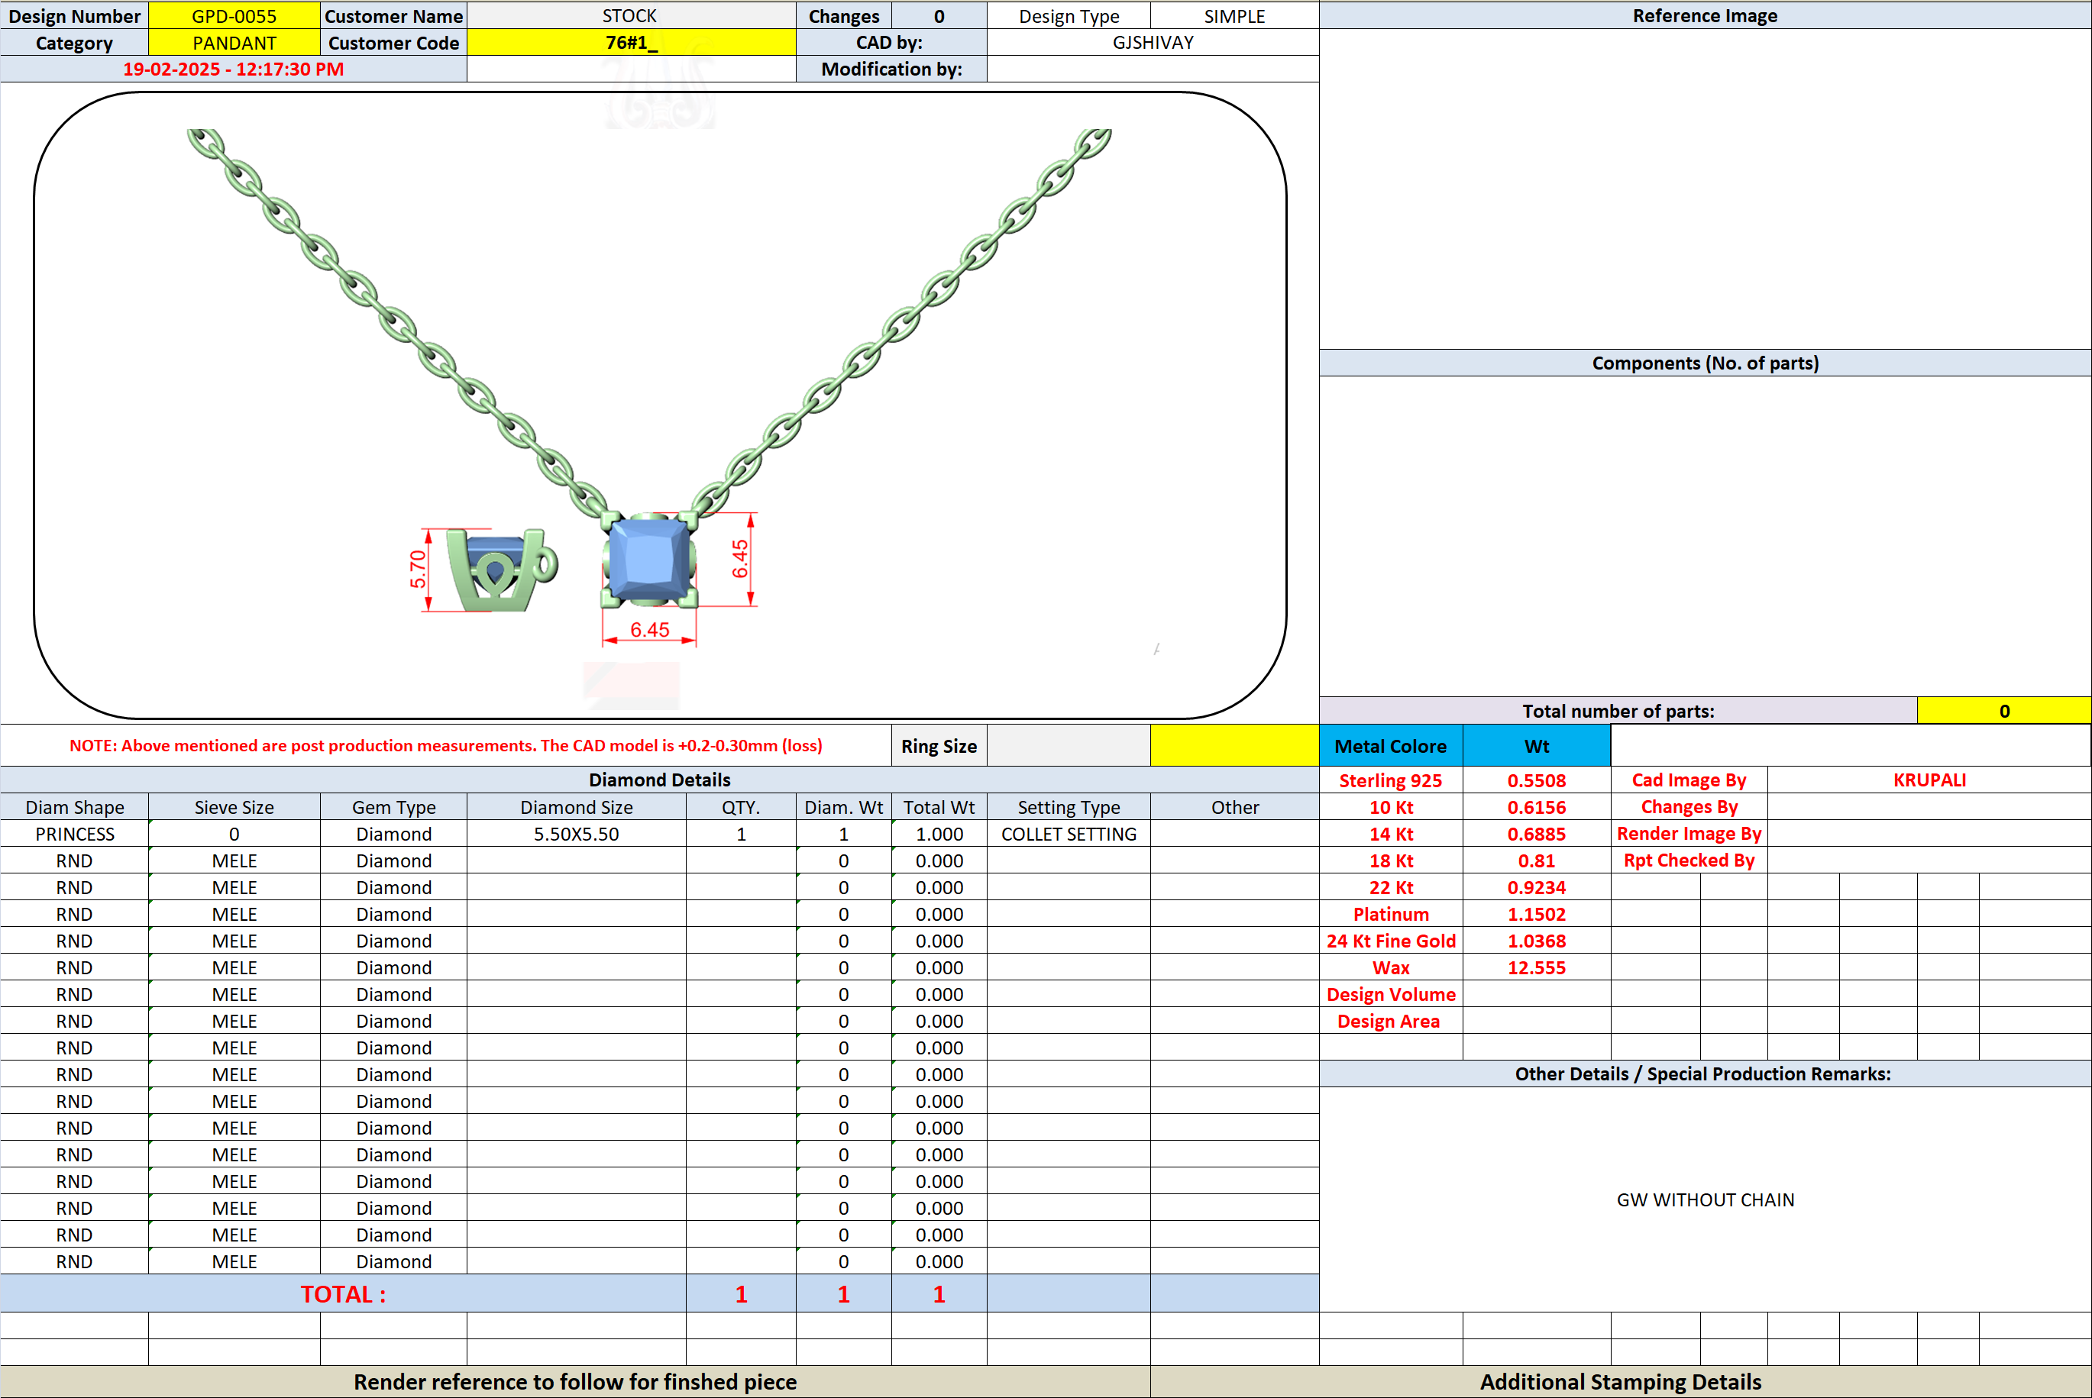Select the 1.000 total weight cell
The image size is (2092, 1398).
(x=939, y=834)
